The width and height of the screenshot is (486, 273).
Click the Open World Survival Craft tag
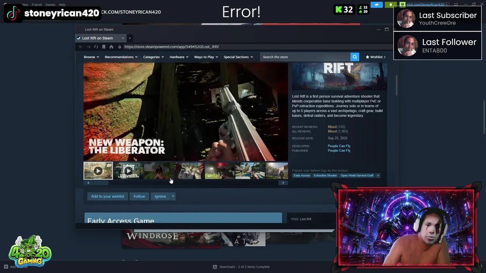[x=357, y=176]
